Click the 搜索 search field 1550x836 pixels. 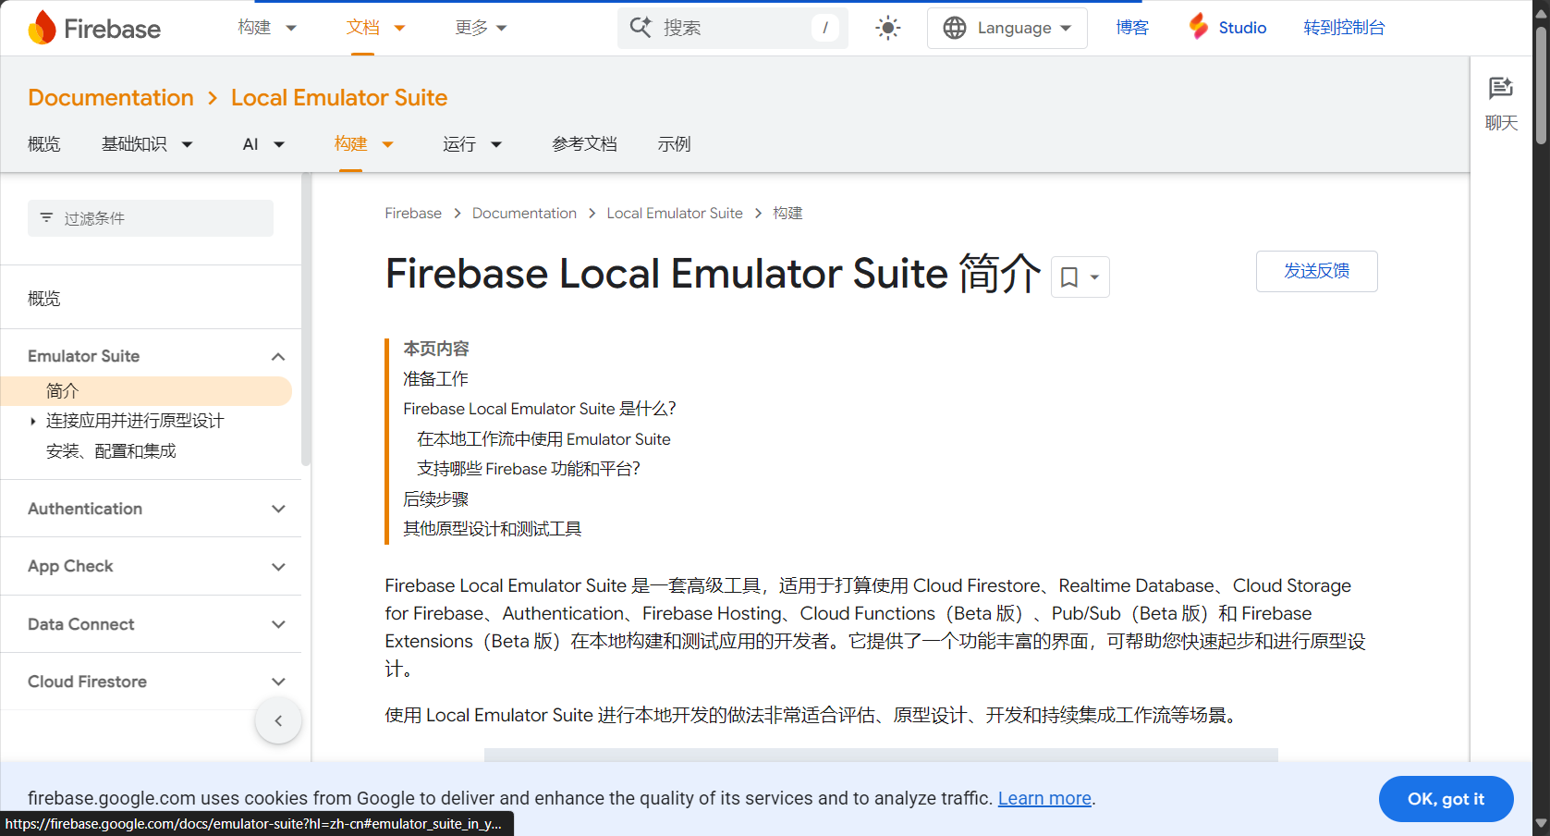[733, 28]
